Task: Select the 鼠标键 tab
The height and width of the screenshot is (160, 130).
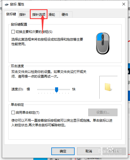Action: coord(11,14)
